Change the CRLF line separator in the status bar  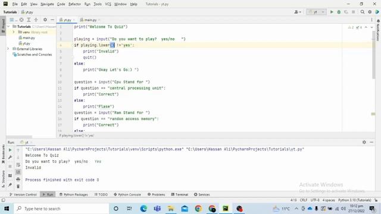tap(304, 200)
